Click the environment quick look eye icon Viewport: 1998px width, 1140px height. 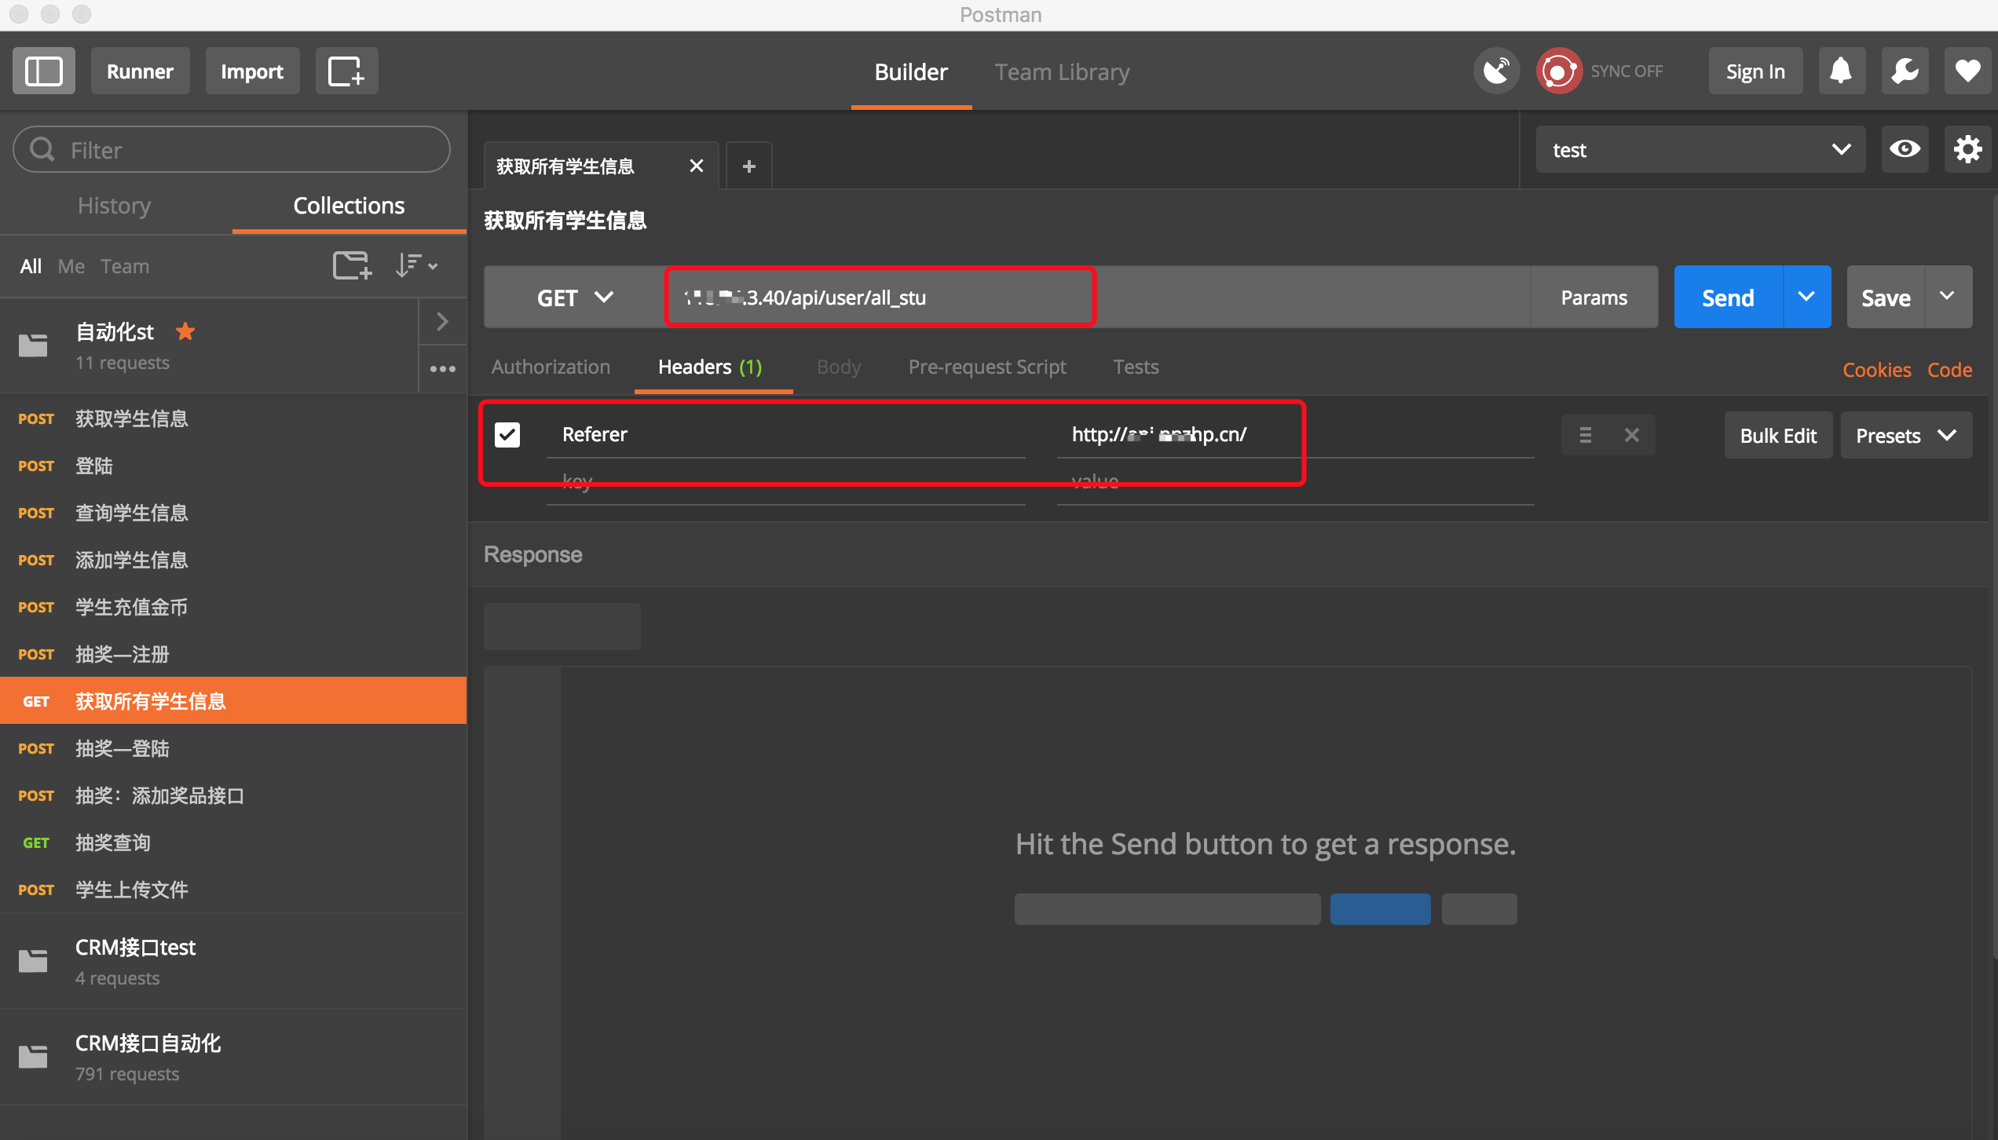click(x=1905, y=149)
